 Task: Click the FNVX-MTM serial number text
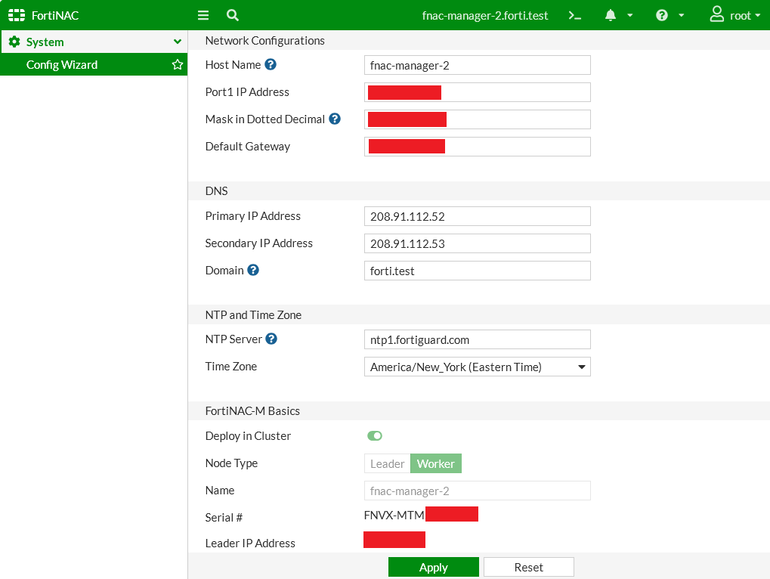(394, 516)
